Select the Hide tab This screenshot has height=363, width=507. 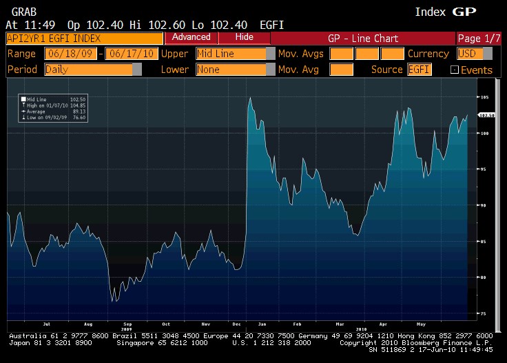tap(244, 37)
